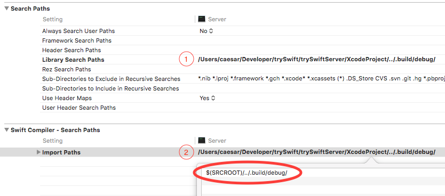Select the Use Header Maps setting
The height and width of the screenshot is (196, 445).
[67, 99]
